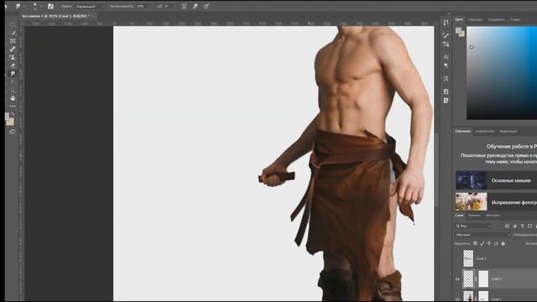The width and height of the screenshot is (537, 302).
Task: Toggle the finger painting icon in options bar
Action: (196, 6)
